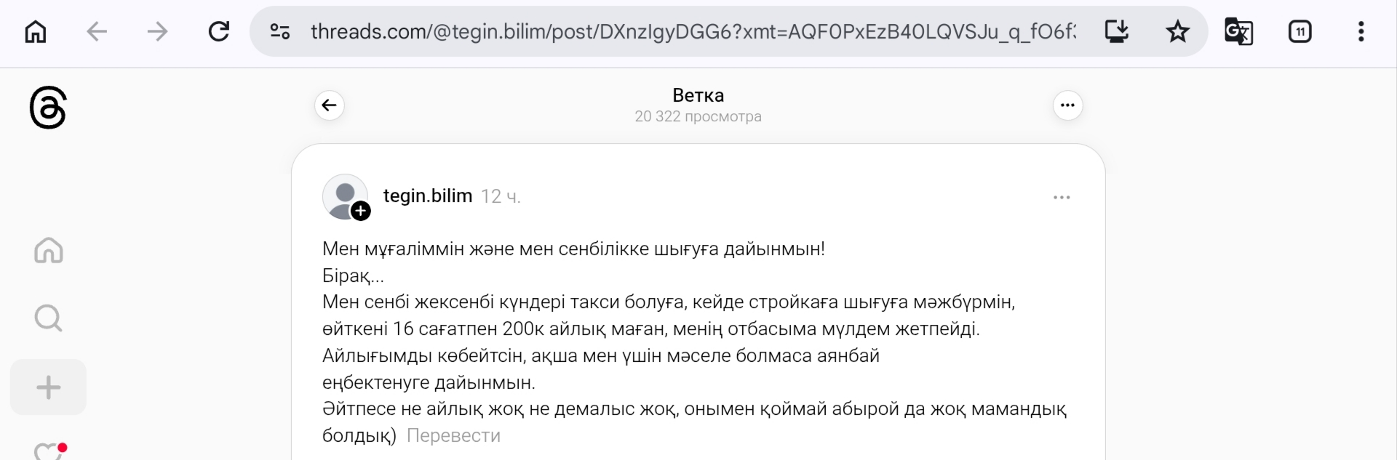Open the tab switcher showing 11 tabs
This screenshot has width=1397, height=460.
tap(1300, 31)
